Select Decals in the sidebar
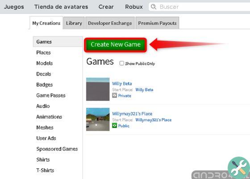 click(x=44, y=74)
